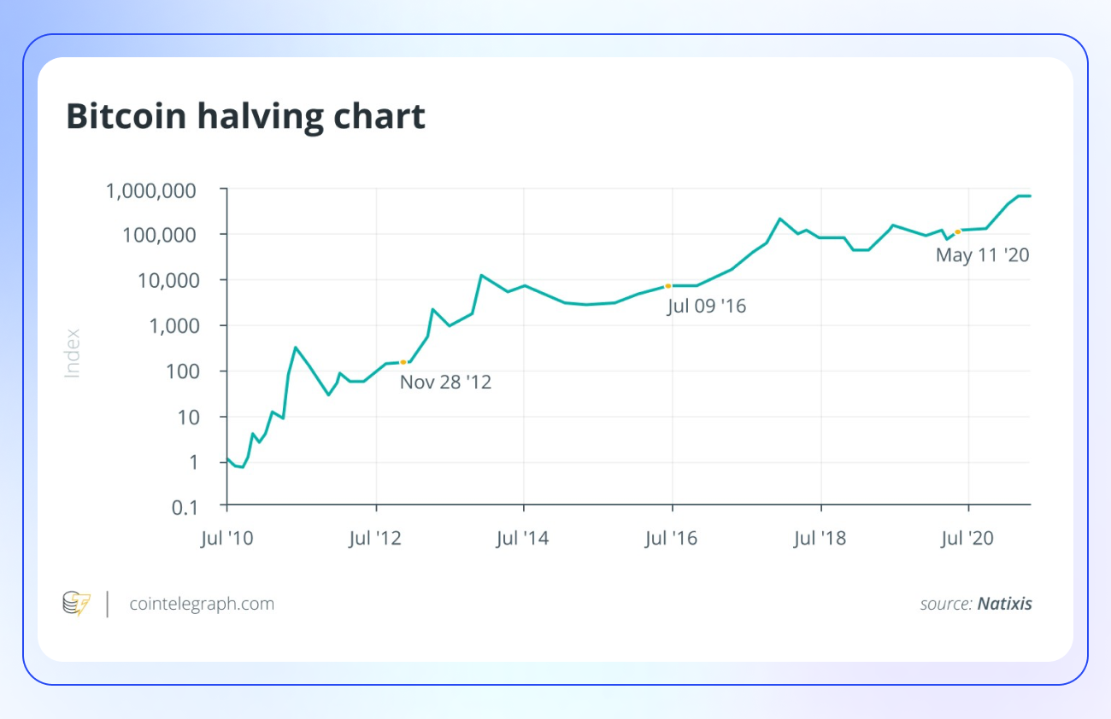Open the cointelegraph.com link
The height and width of the screenshot is (719, 1111).
point(202,604)
